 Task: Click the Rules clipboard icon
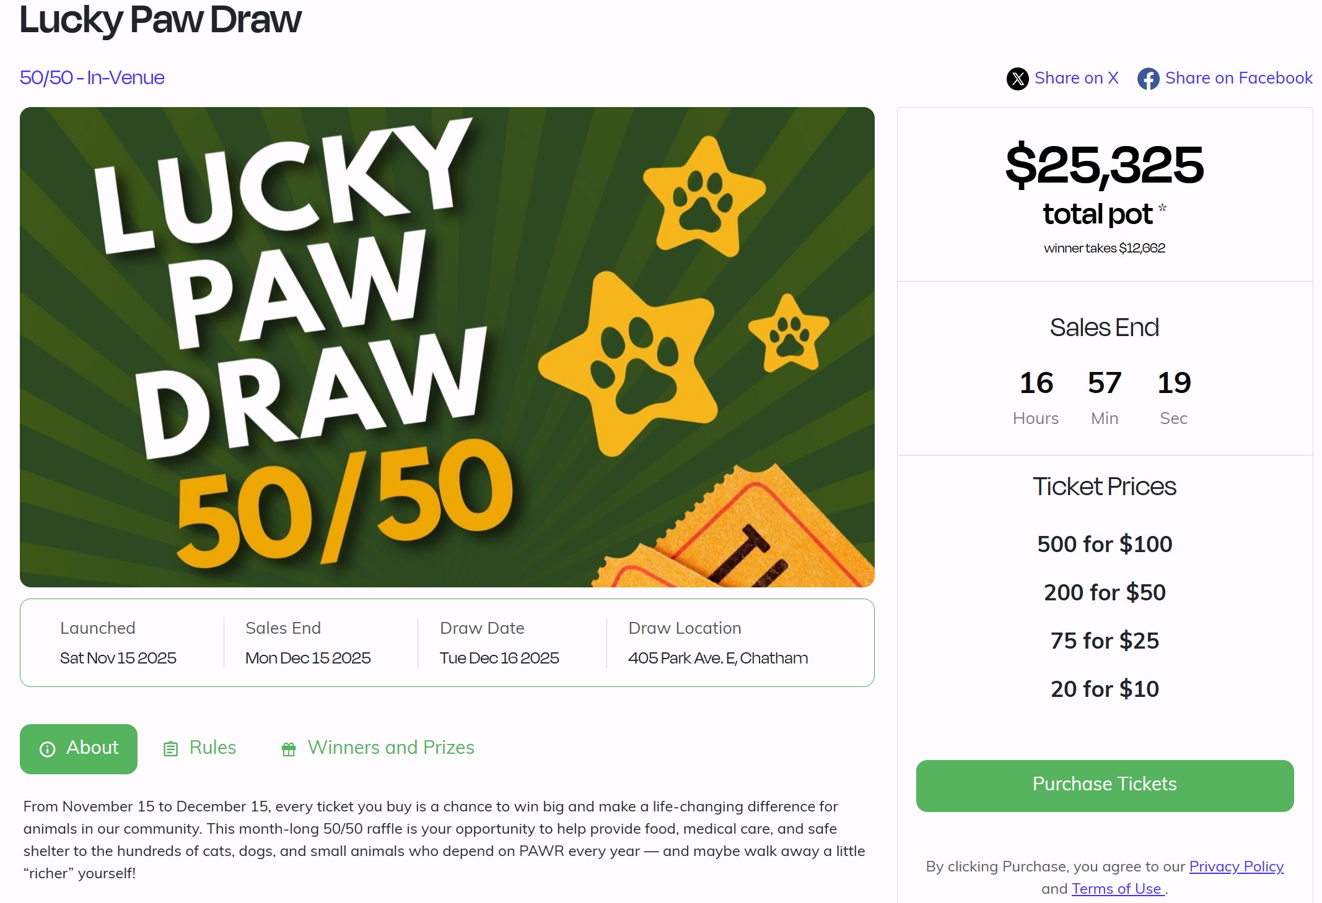[x=170, y=749]
